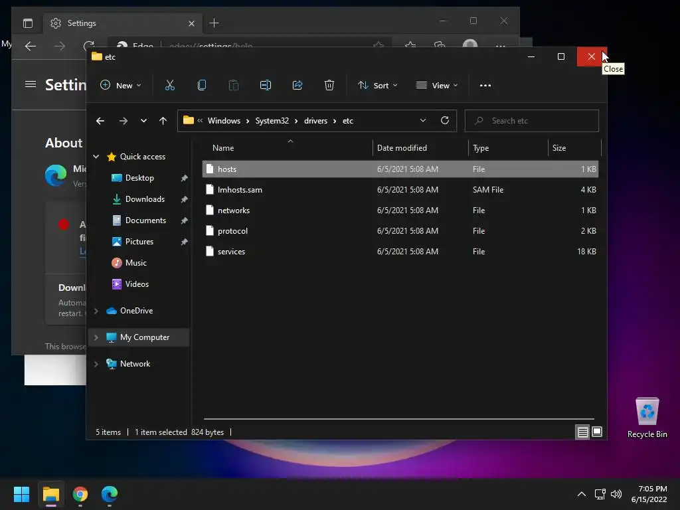Sort by the Name column header
680x510 pixels.
(287, 148)
